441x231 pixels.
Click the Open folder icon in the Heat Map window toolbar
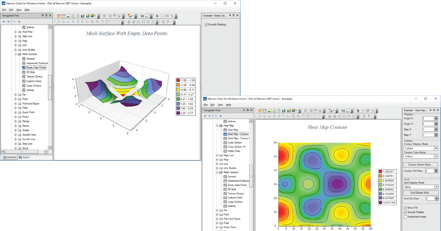tap(260, 110)
